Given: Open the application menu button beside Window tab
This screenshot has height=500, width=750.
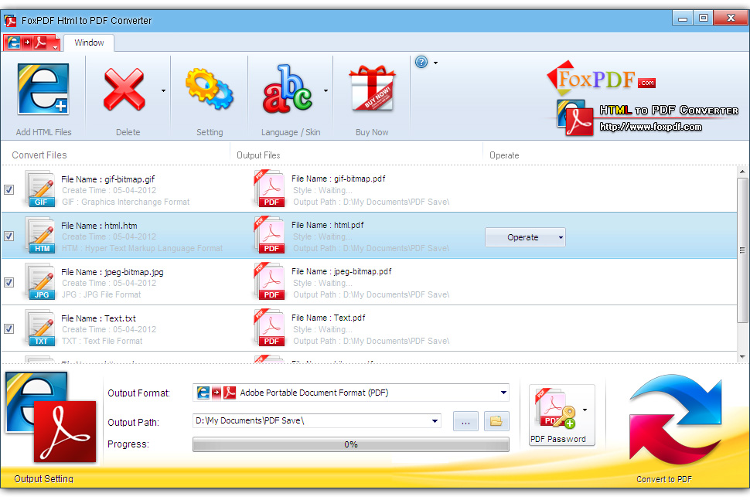Looking at the screenshot, I should 32,43.
